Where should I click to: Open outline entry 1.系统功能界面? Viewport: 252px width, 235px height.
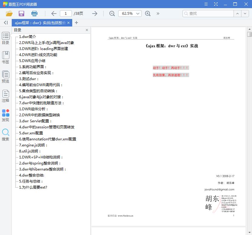click(33, 67)
